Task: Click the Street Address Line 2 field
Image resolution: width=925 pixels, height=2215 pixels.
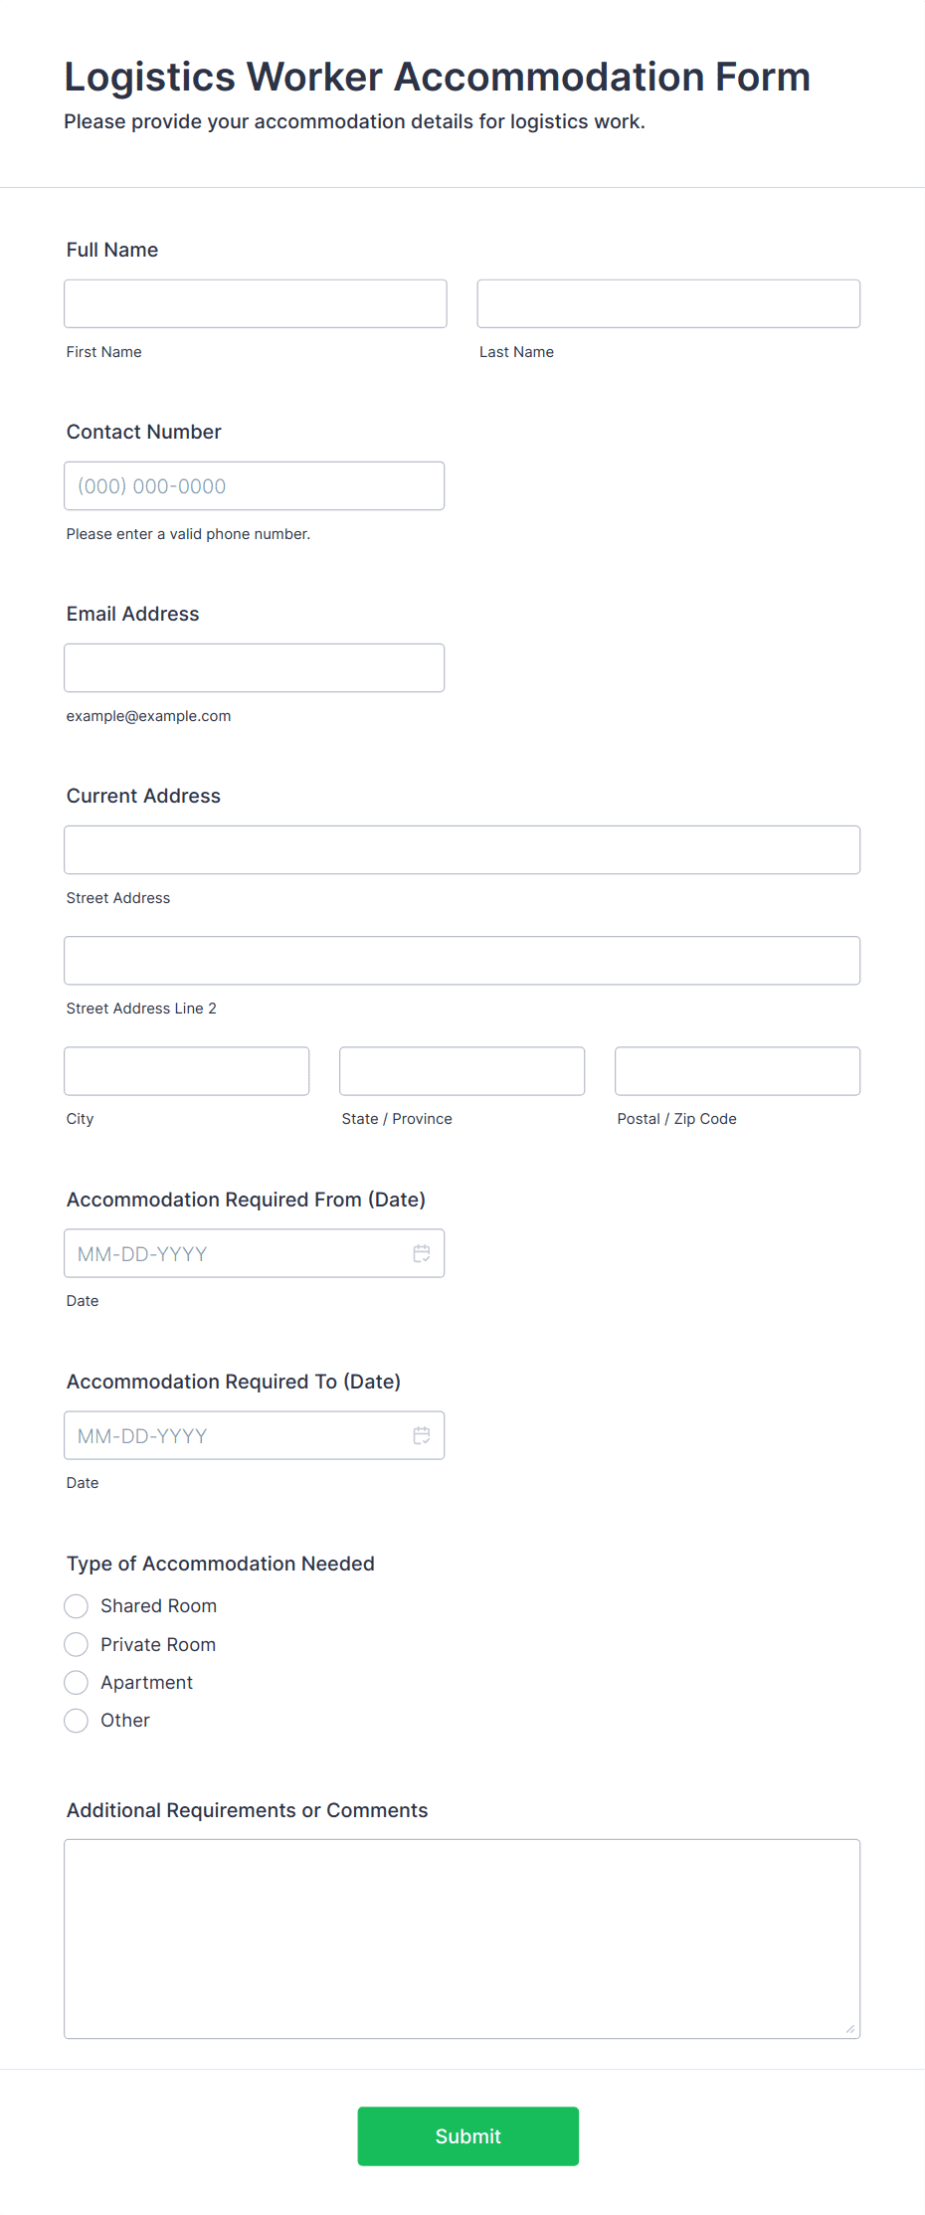Action: 462,960
